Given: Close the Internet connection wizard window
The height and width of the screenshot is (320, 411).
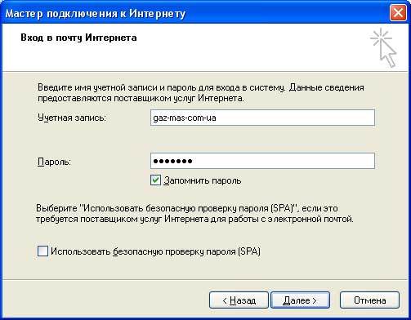Looking at the screenshot, I should (x=398, y=13).
